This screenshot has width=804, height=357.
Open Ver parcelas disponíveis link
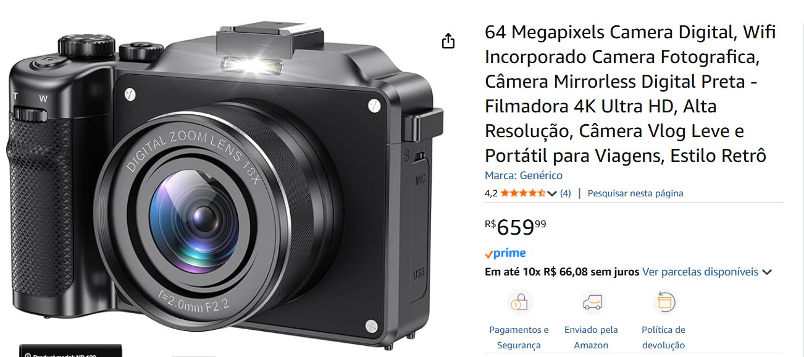tap(700, 272)
